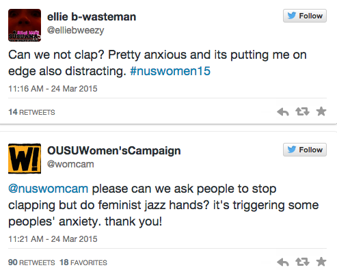View the 18 favorites list
337x272 pixels.
83,262
